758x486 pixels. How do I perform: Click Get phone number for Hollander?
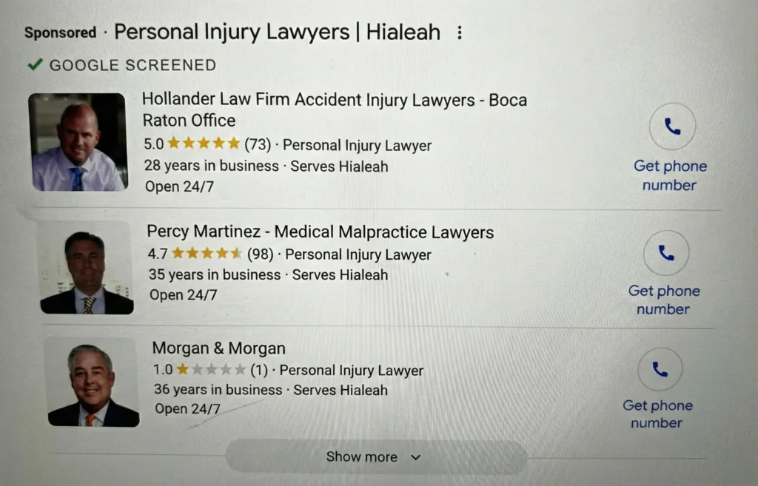670,175
